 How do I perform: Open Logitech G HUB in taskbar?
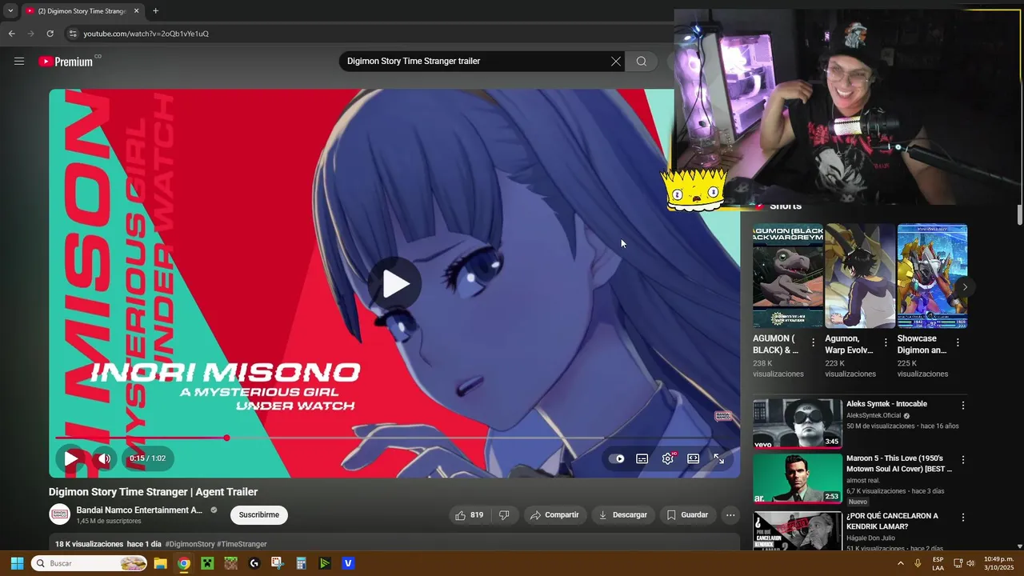(x=254, y=563)
